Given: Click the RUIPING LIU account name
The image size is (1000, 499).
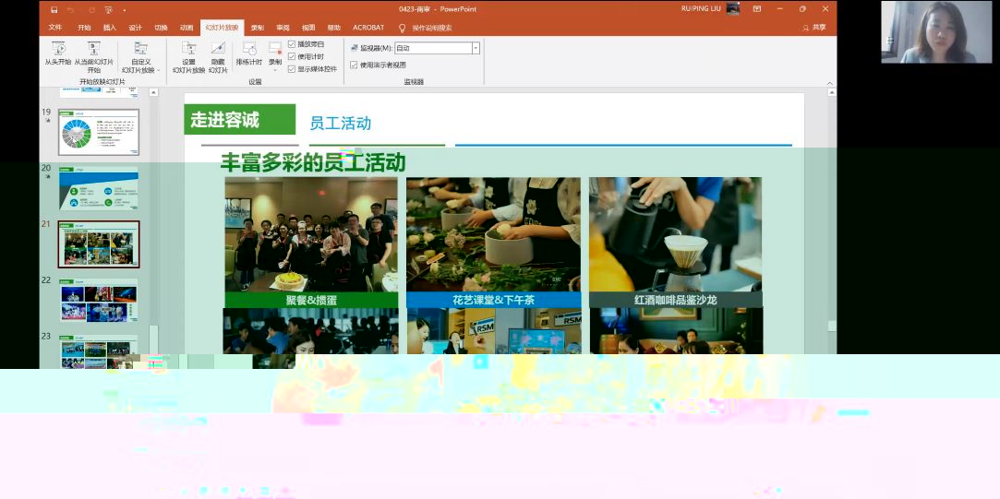Looking at the screenshot, I should coord(700,9).
